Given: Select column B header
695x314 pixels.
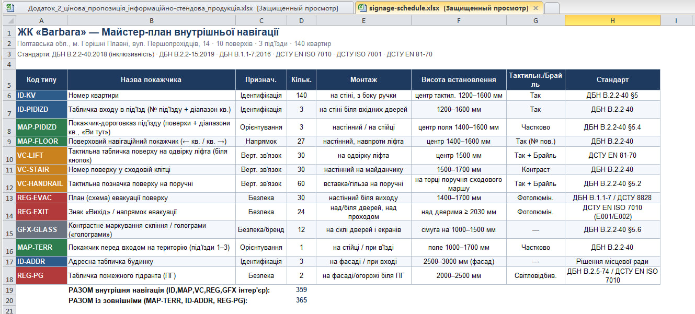Looking at the screenshot, I should pos(151,20).
